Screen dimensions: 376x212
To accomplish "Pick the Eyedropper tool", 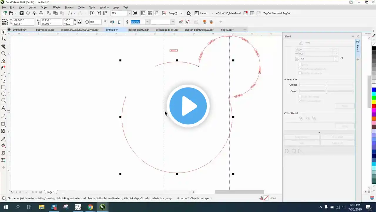I will coord(4,139).
